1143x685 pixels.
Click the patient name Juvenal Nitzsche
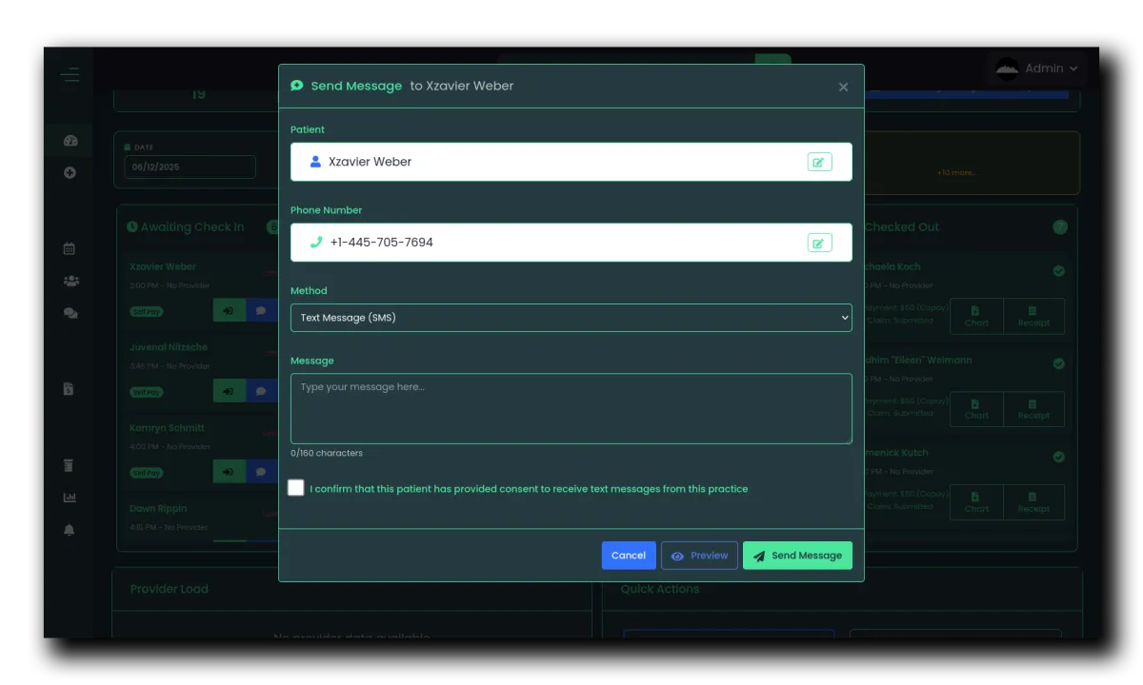click(169, 347)
